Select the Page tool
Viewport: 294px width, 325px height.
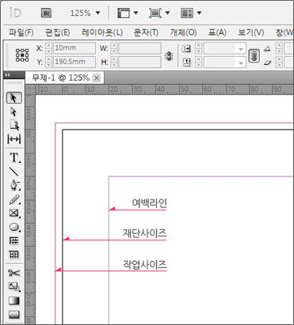click(14, 126)
